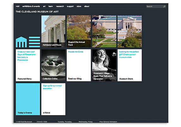The height and width of the screenshot is (127, 181).
Task: Click the museum facade aerial photo tile
Action: click(x=130, y=31)
